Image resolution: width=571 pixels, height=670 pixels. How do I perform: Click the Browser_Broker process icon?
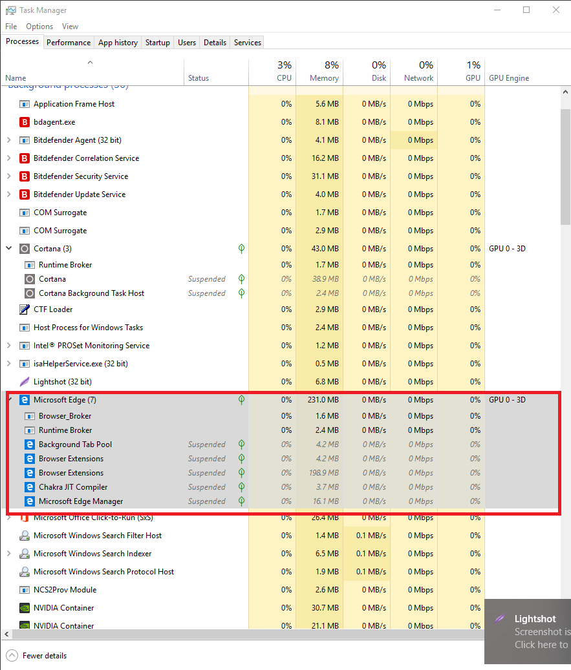pyautogui.click(x=30, y=416)
